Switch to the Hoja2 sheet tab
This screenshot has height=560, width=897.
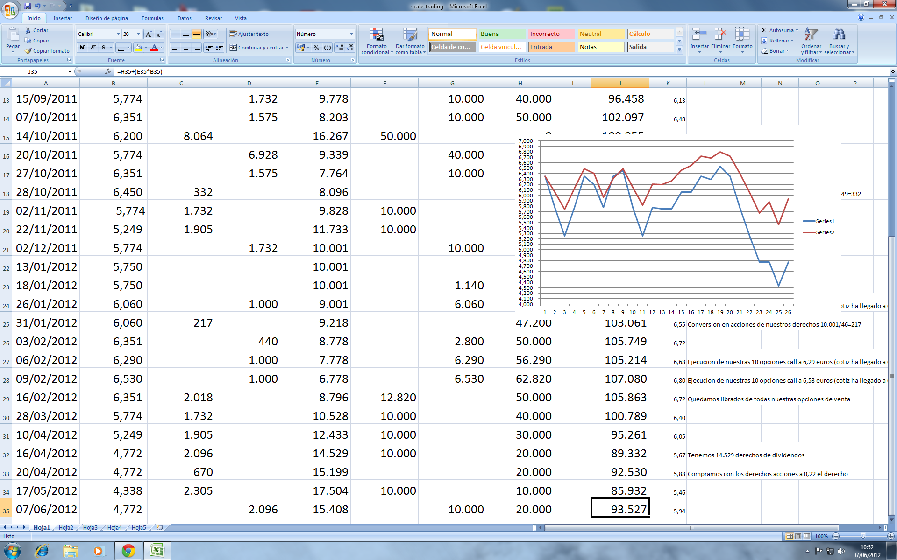[66, 527]
